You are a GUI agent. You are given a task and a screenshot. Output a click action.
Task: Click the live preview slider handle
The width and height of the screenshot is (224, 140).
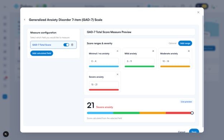pos(192,113)
